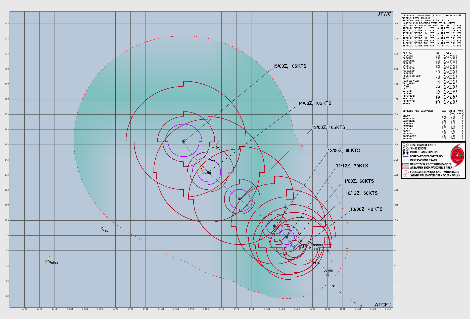
Task: Click the Joint Typhoon Warning Center logo
Action: pos(457,156)
